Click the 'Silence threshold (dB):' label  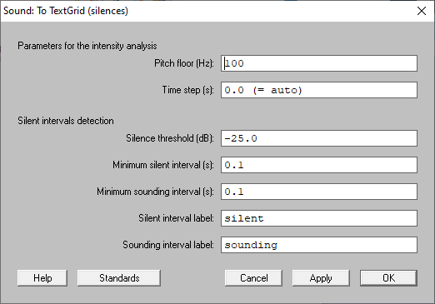click(170, 138)
